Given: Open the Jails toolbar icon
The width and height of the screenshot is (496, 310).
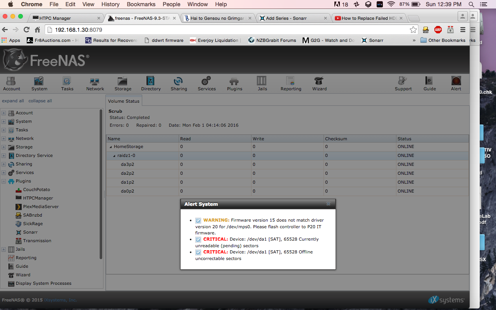Looking at the screenshot, I should pos(262,83).
